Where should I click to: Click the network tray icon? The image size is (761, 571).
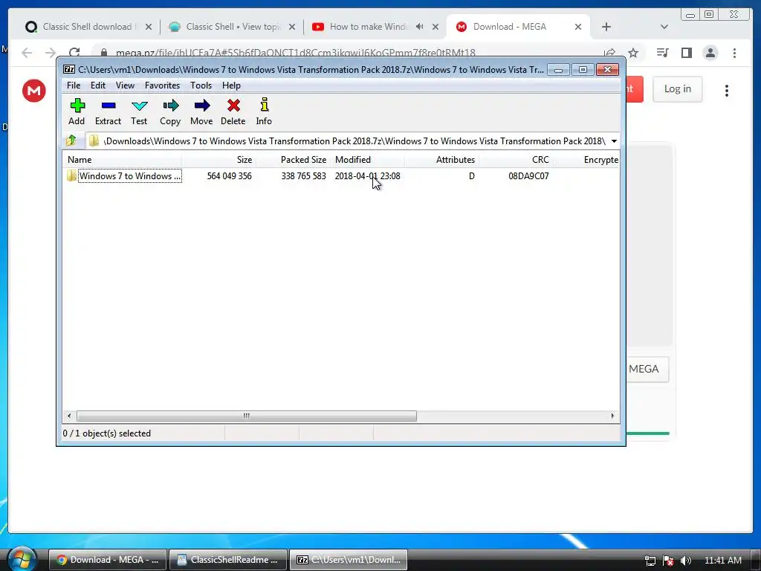tap(650, 561)
